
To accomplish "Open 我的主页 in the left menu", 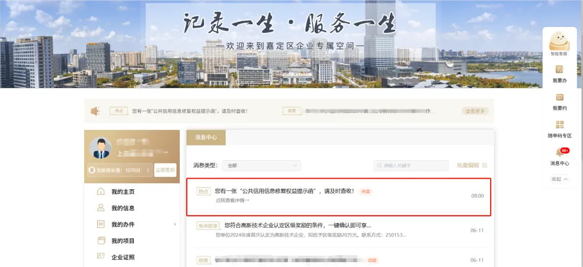I will click(123, 192).
